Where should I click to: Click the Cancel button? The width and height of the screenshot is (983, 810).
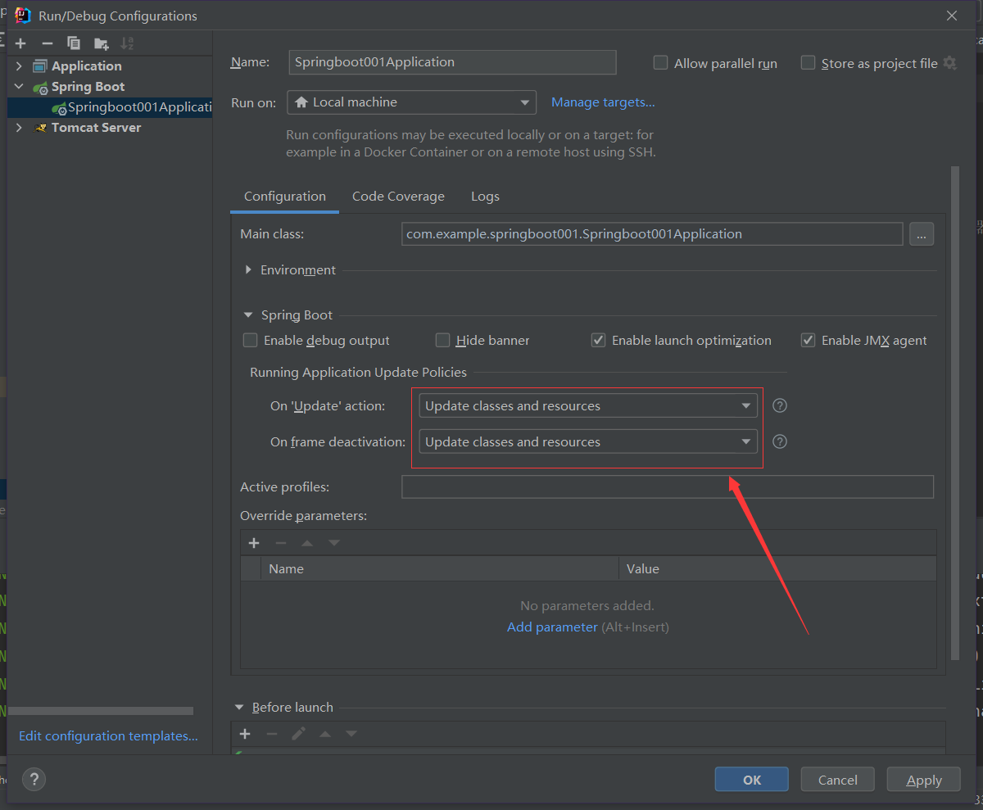[x=838, y=780]
